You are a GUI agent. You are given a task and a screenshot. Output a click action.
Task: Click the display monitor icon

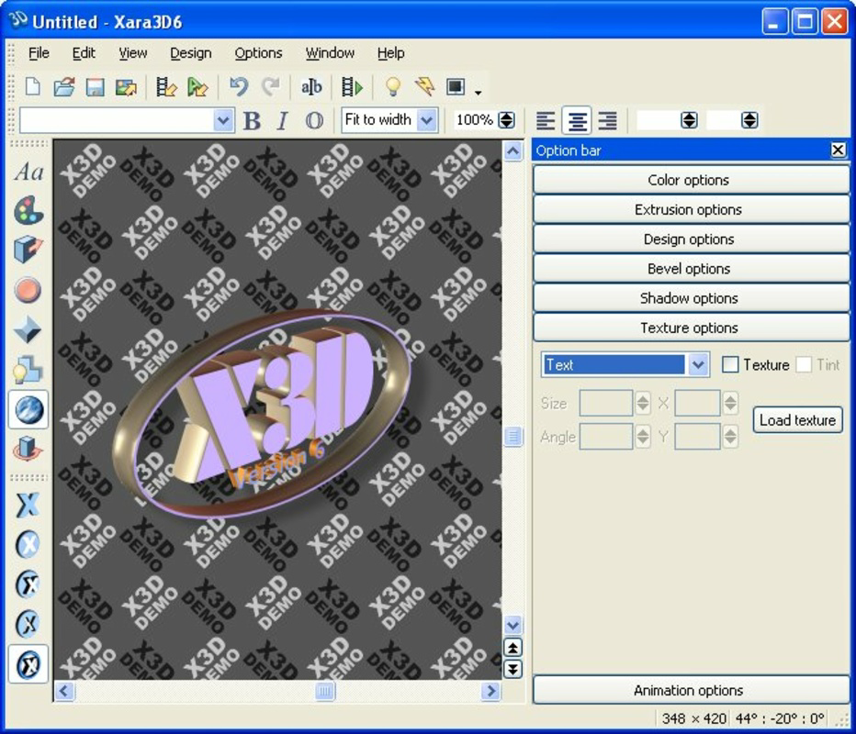click(x=456, y=87)
